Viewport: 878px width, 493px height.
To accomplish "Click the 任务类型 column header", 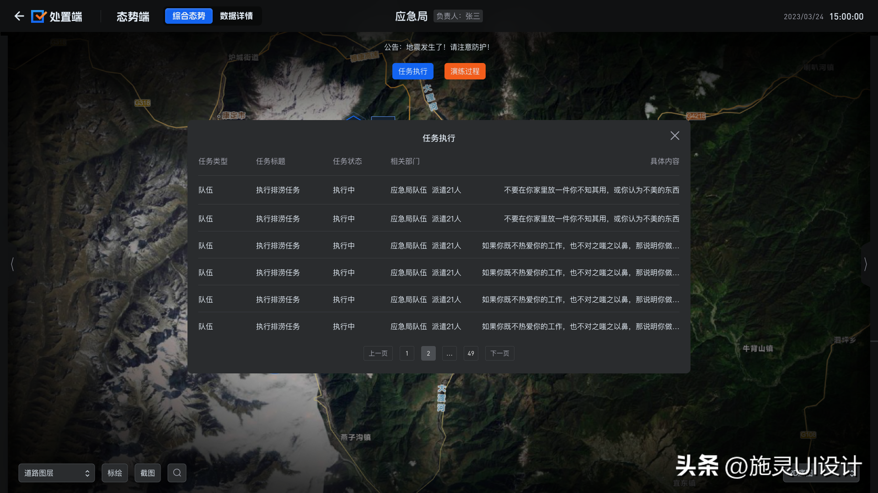I will 213,161.
